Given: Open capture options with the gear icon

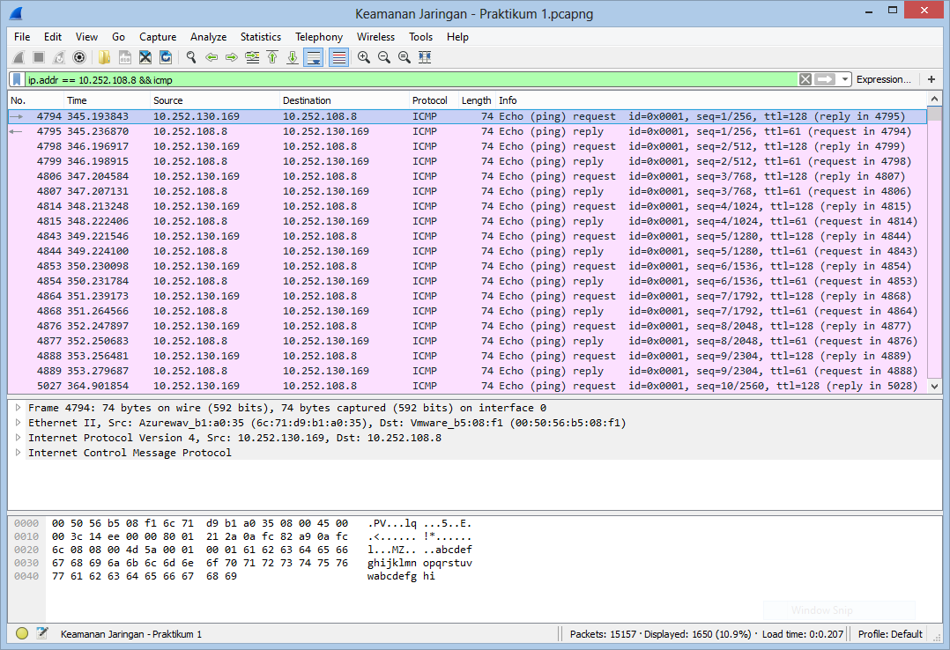Looking at the screenshot, I should click(79, 57).
